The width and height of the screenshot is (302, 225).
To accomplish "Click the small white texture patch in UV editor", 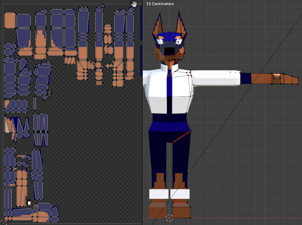I will (x=29, y=203).
